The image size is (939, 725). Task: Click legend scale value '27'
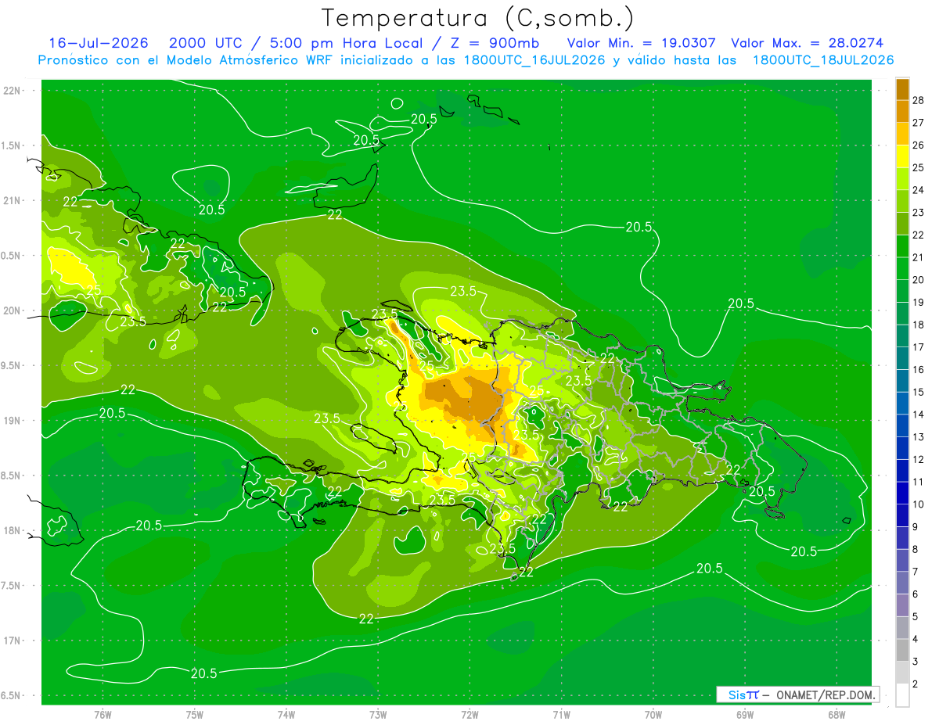pos(919,123)
